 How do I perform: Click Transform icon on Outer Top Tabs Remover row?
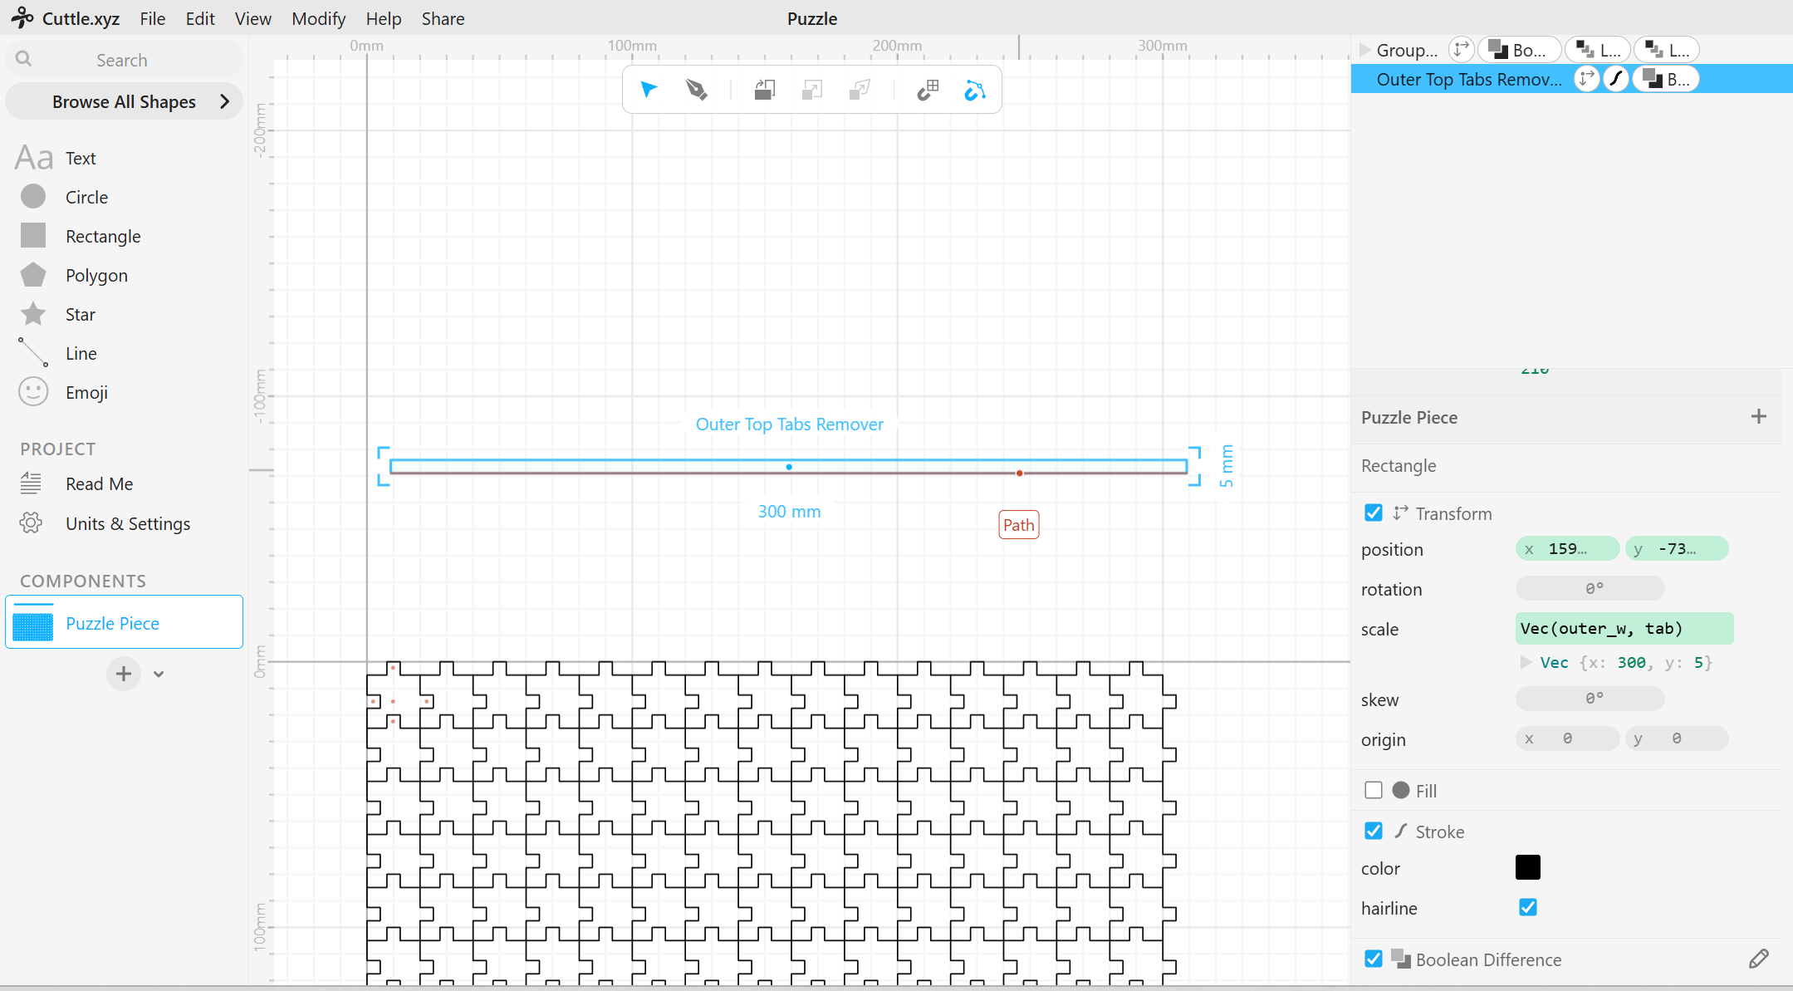pyautogui.click(x=1586, y=79)
